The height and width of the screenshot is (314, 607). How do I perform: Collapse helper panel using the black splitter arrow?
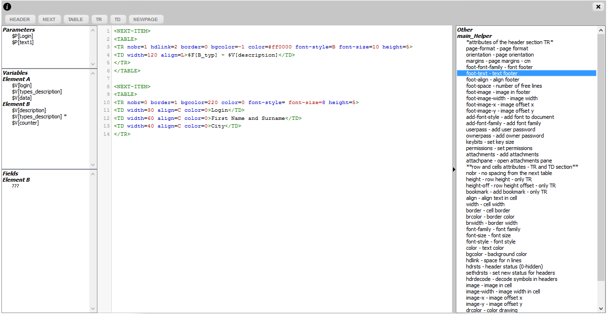pos(454,169)
